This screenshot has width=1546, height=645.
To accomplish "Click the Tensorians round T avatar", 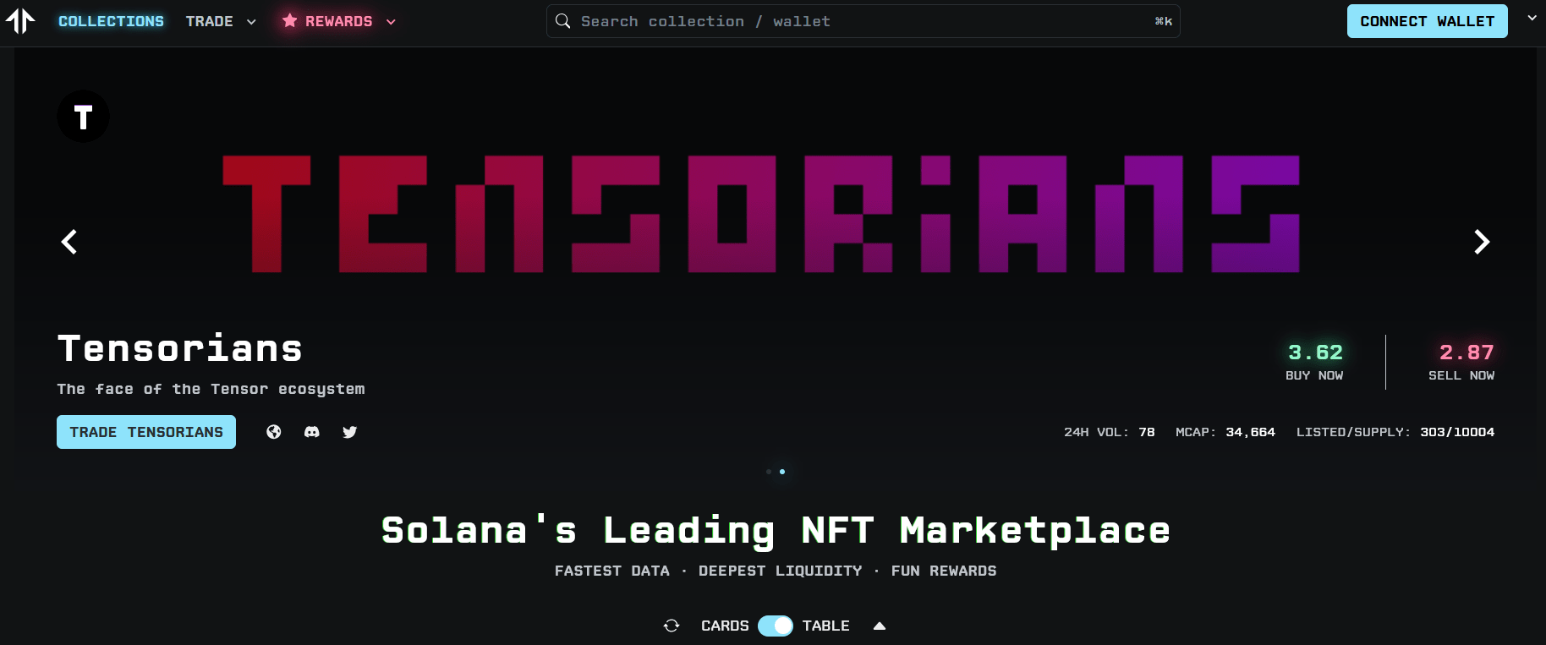I will [83, 117].
